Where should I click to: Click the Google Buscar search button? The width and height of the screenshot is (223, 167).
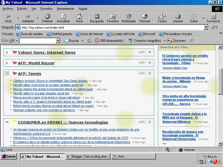point(71,41)
